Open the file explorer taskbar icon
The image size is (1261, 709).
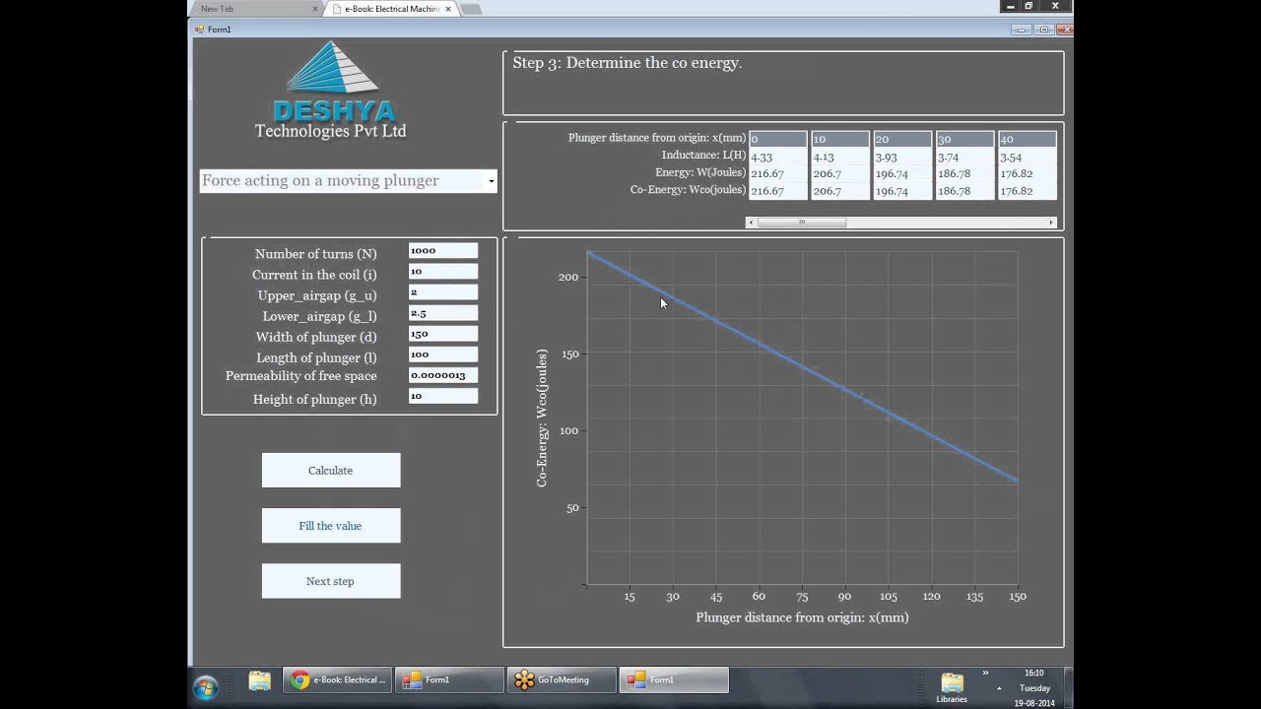click(260, 680)
